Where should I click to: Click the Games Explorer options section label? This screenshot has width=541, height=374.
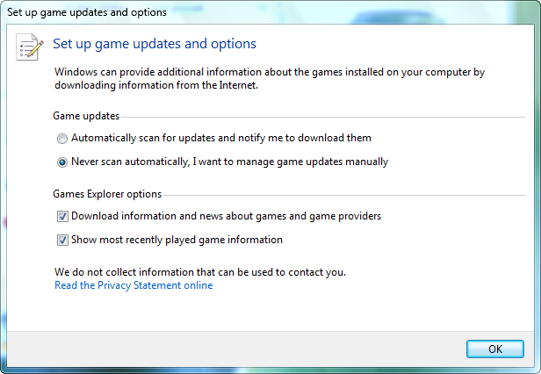click(107, 193)
